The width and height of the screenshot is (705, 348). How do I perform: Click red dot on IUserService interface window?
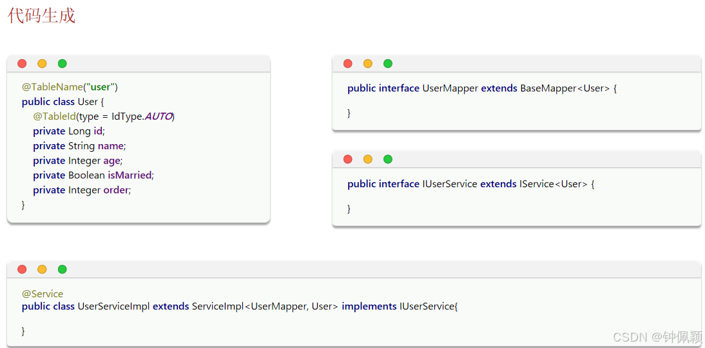click(x=347, y=159)
